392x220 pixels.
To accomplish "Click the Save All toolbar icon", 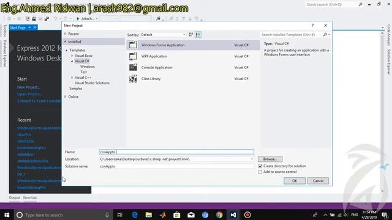I will pyautogui.click(x=47, y=19).
